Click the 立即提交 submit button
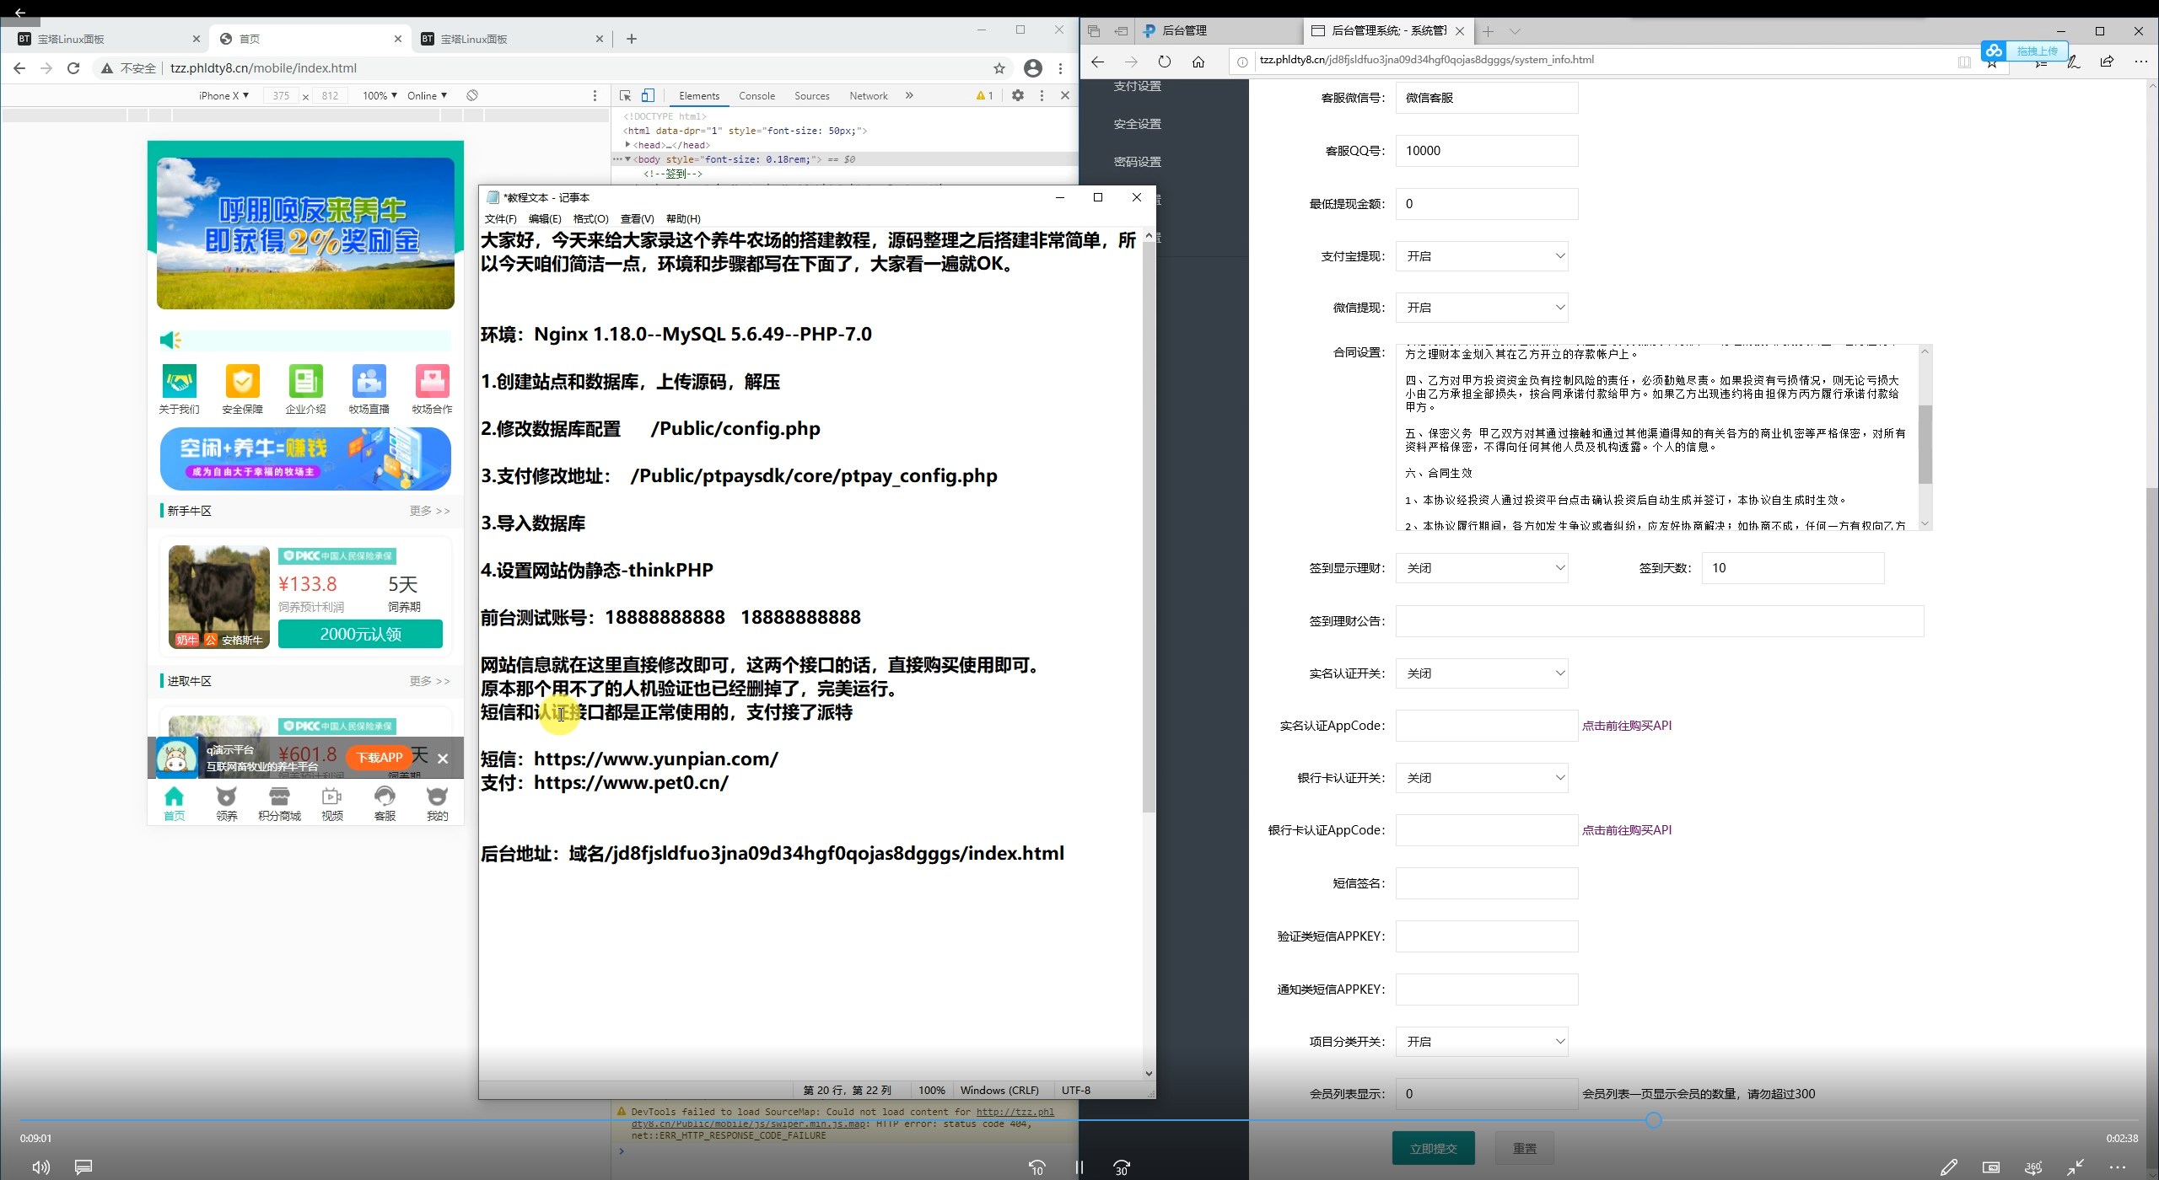 tap(1432, 1147)
